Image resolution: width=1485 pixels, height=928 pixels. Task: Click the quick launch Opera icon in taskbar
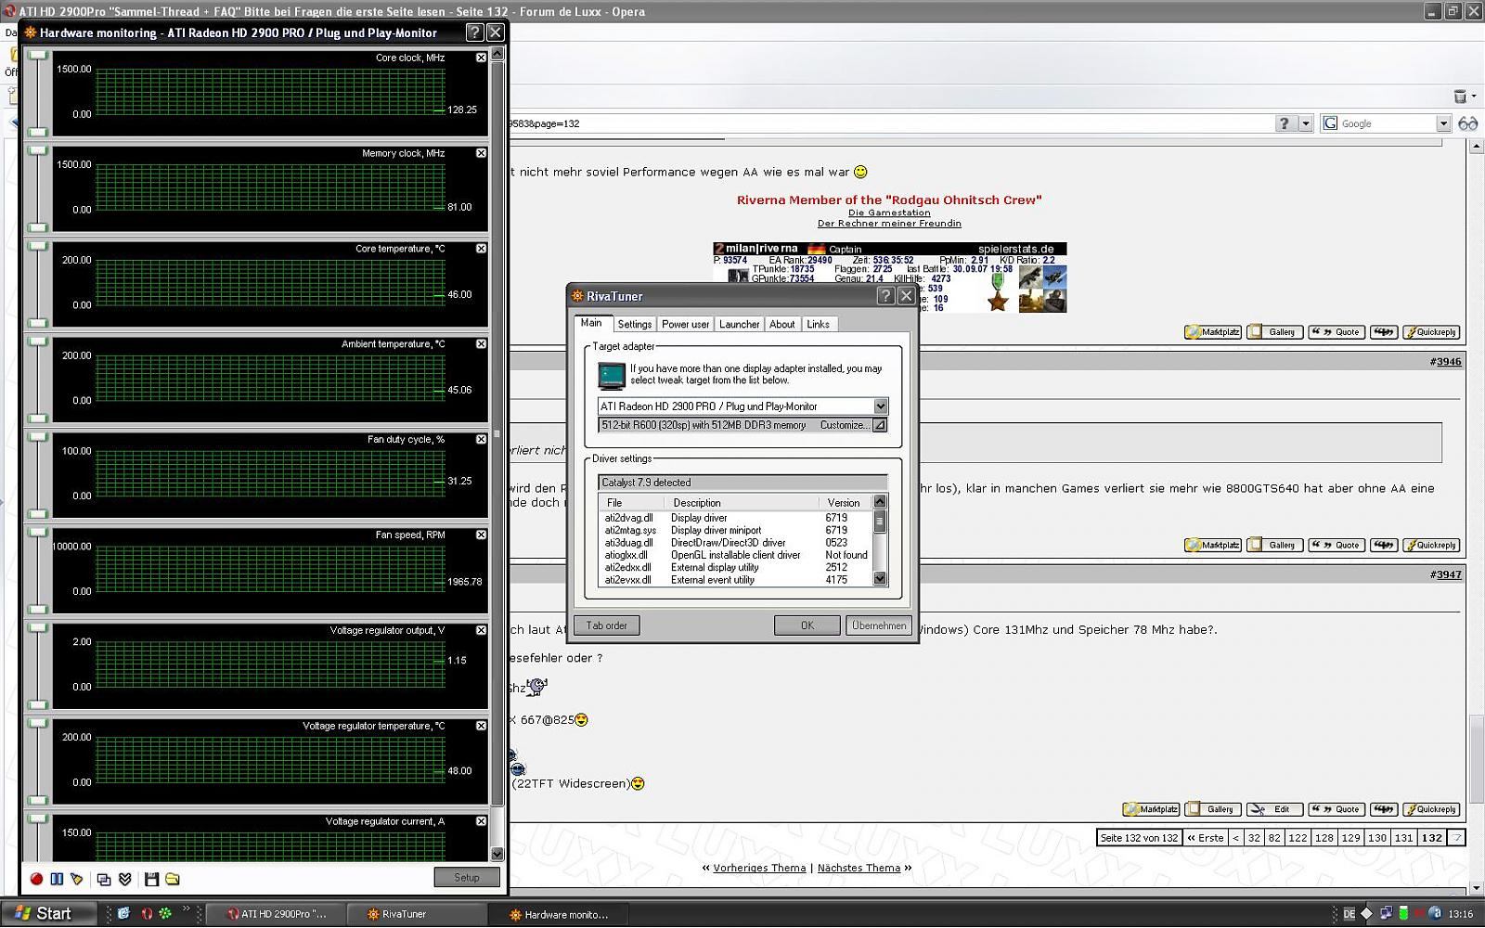[x=146, y=914]
